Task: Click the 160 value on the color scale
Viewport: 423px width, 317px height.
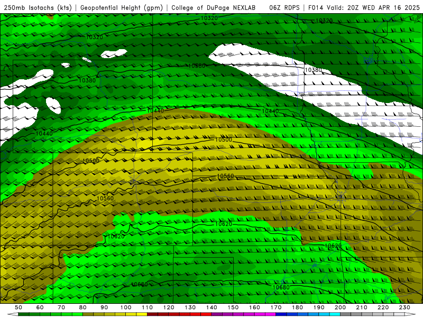Action: pos(255,307)
